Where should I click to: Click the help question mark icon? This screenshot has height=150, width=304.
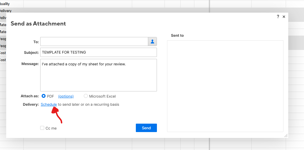(x=278, y=17)
